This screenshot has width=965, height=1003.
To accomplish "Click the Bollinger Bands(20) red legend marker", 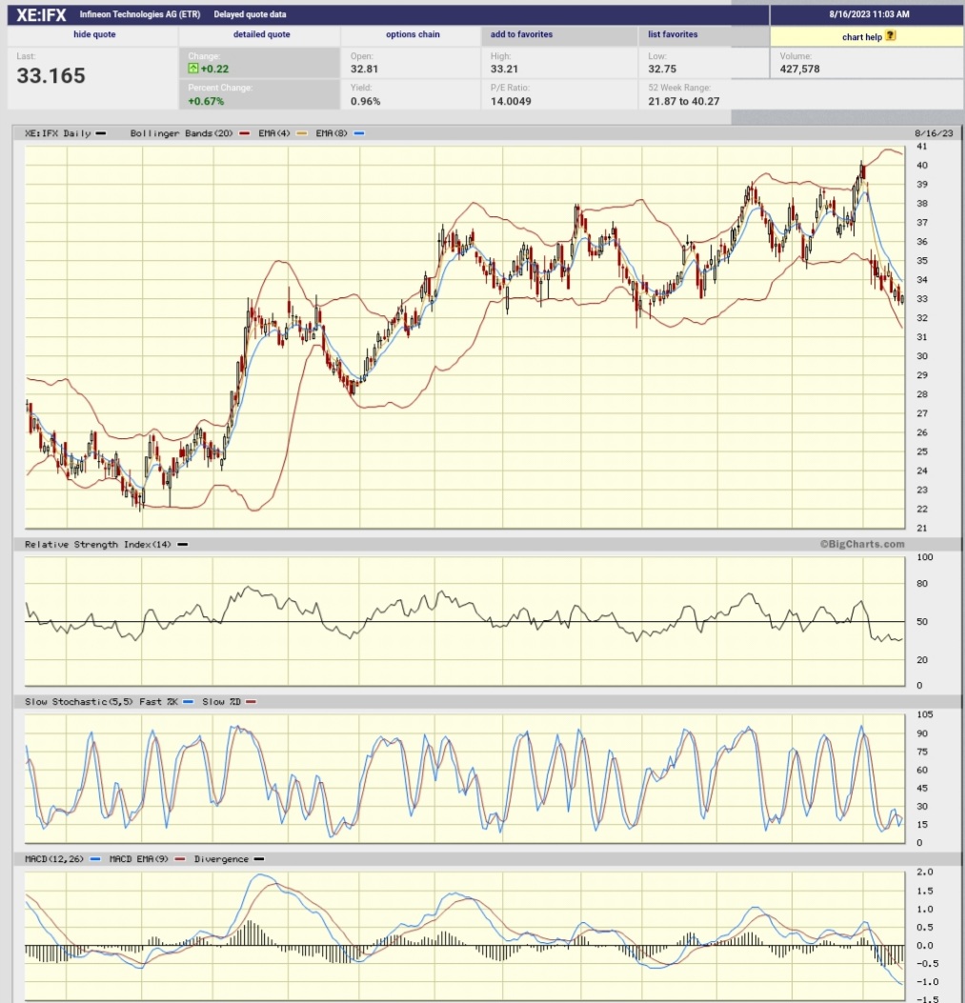I will (244, 133).
